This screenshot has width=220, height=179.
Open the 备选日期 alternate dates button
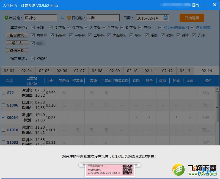click(x=17, y=50)
